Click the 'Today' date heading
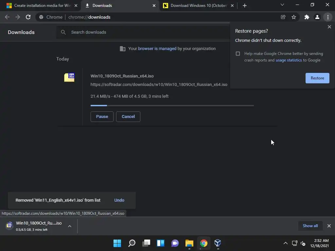The height and width of the screenshot is (251, 335). 62,59
